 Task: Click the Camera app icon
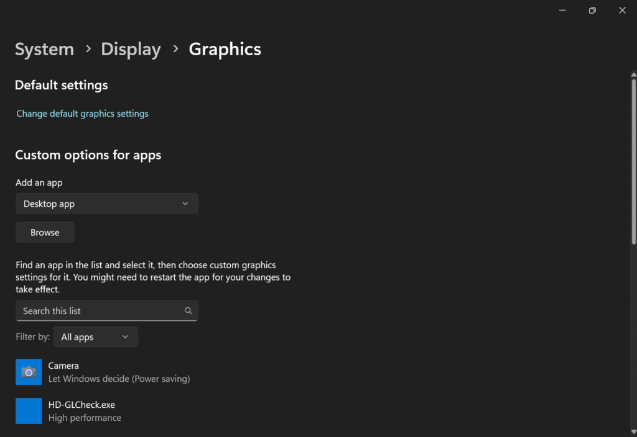[29, 372]
